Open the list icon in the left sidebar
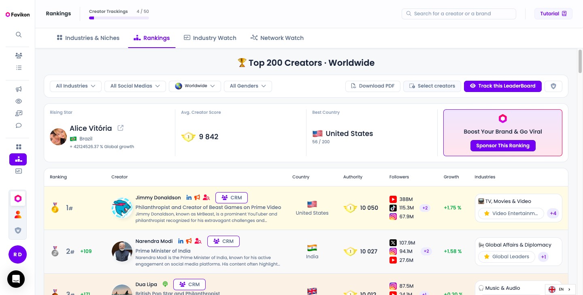583x295 pixels. [x=19, y=68]
